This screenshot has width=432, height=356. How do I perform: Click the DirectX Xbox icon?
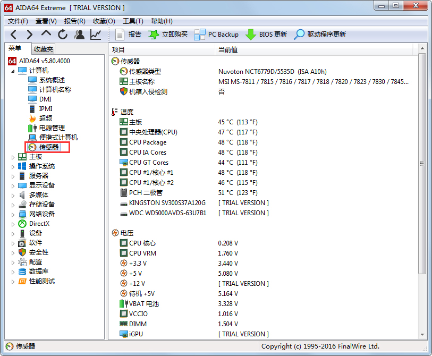(22, 224)
